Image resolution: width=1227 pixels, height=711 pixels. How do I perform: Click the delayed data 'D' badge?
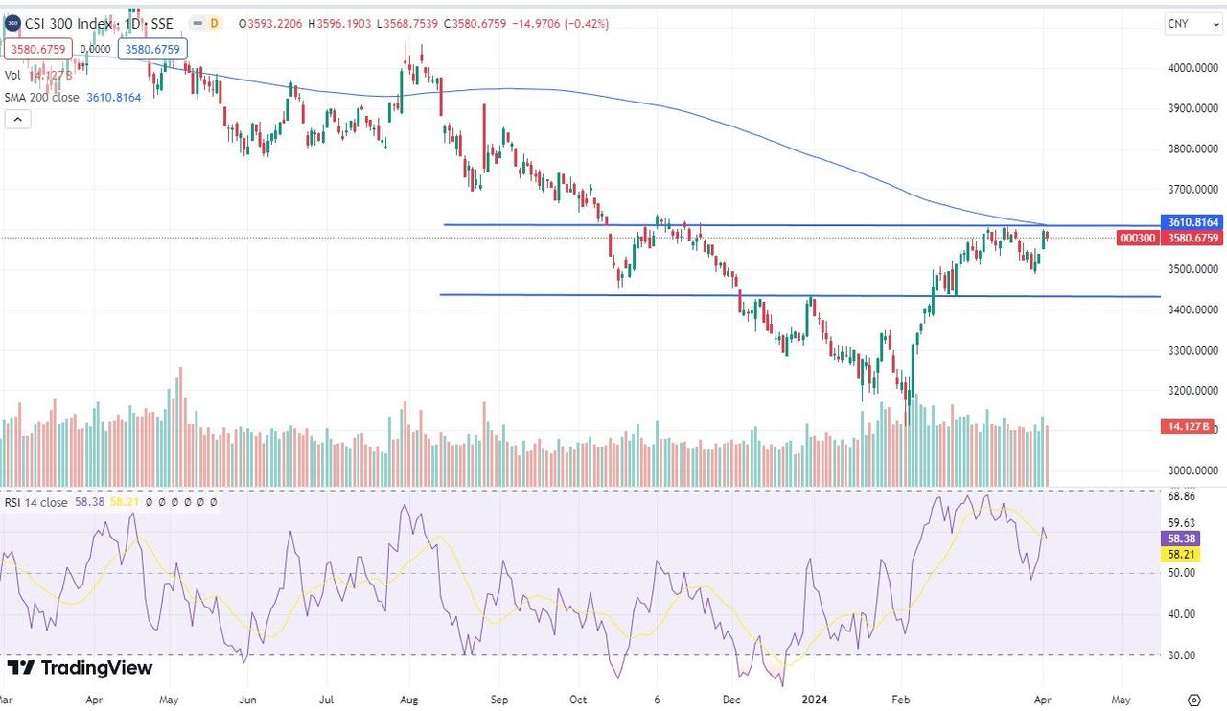(214, 23)
